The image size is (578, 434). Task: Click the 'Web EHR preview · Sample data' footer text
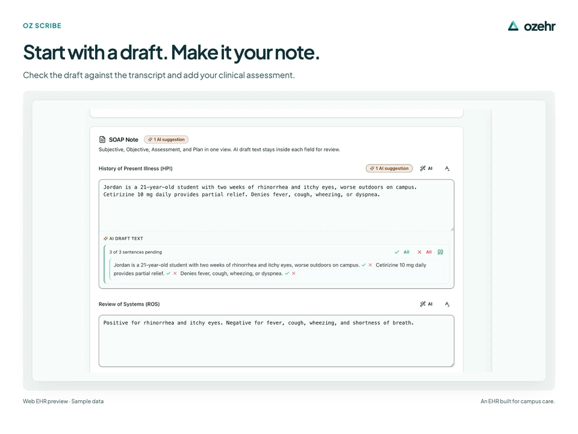63,401
